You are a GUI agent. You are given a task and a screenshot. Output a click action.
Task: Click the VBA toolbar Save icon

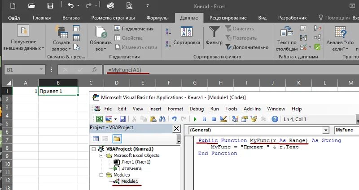[123, 119]
